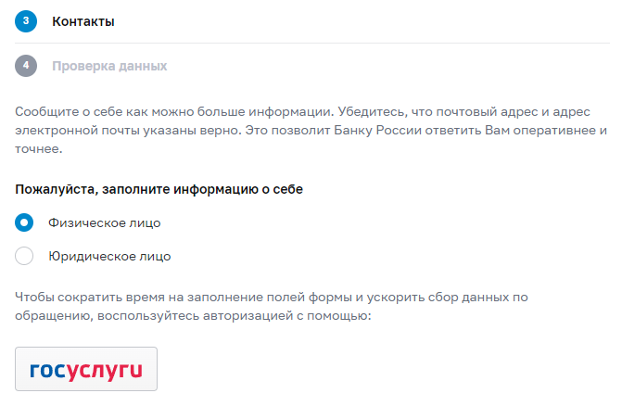Go to the "Проверка данных" step
Screen dimensions: 622x406
coord(109,67)
